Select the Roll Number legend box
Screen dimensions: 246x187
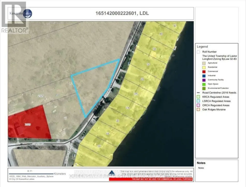point(198,52)
